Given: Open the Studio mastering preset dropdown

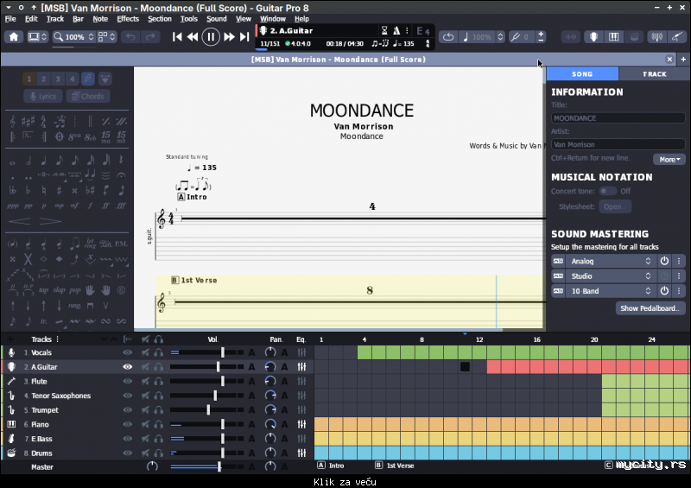Looking at the screenshot, I should coord(610,276).
